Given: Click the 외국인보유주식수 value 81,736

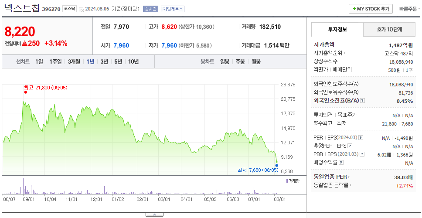Looking at the screenshot, I should click(405, 93).
